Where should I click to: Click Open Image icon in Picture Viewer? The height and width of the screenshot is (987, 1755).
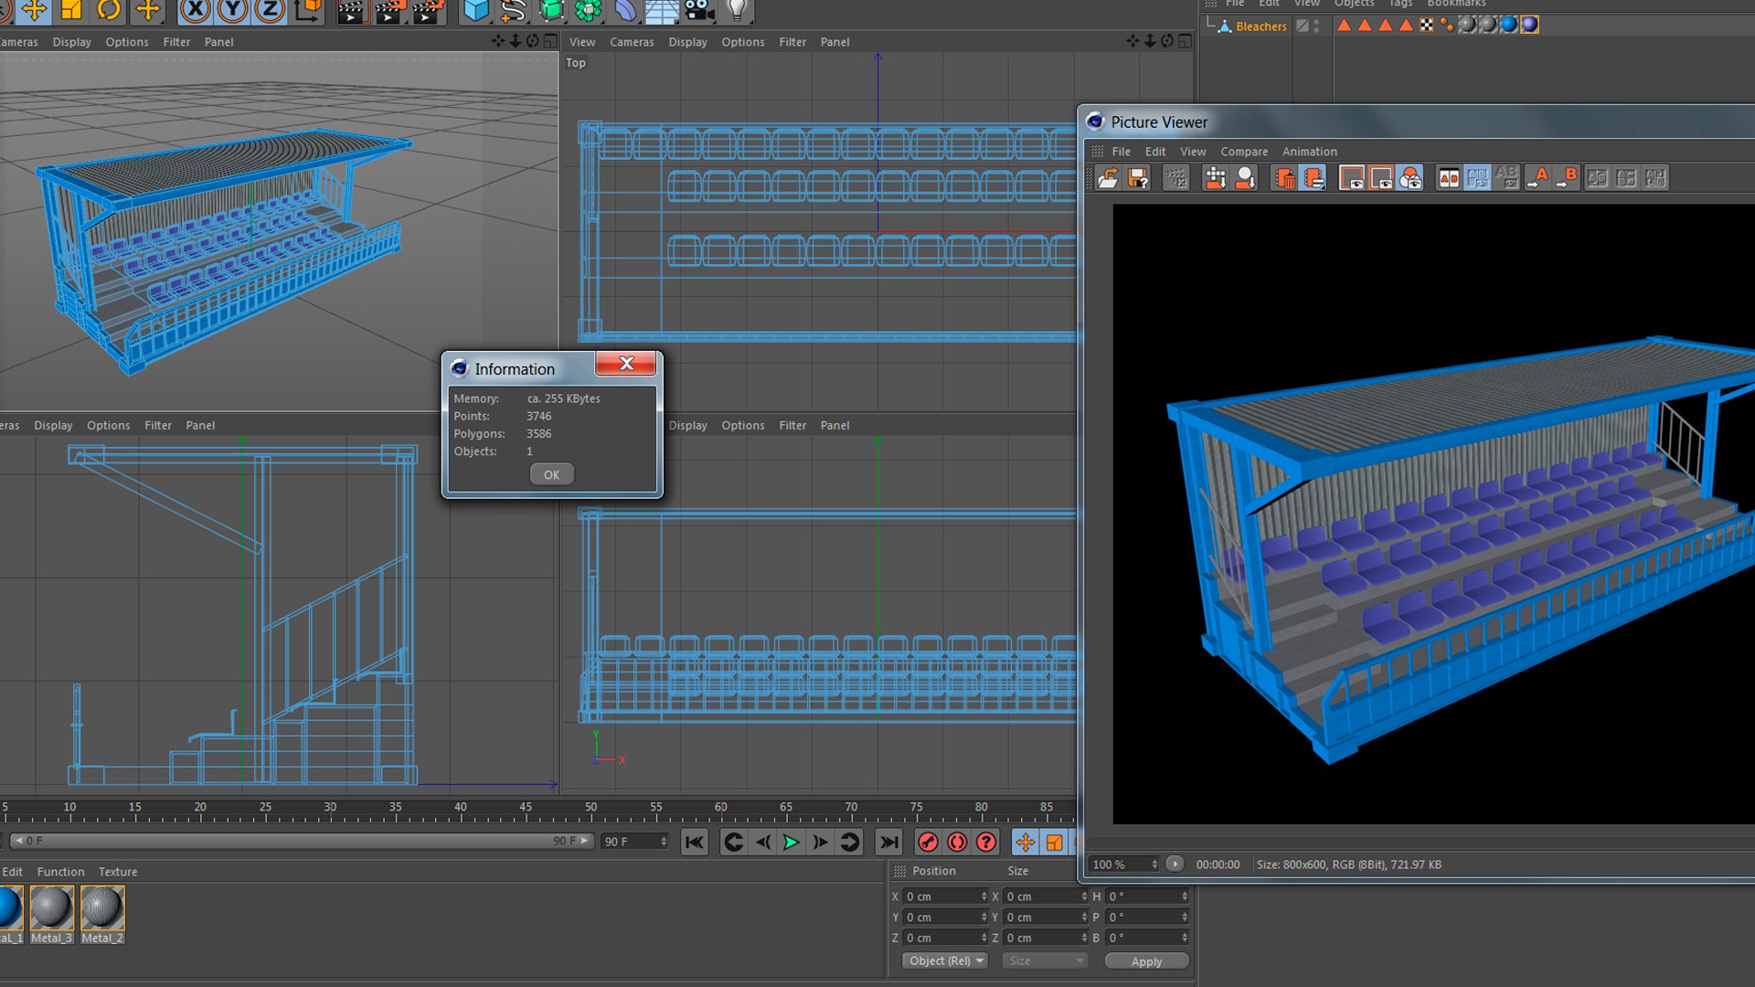(1108, 178)
